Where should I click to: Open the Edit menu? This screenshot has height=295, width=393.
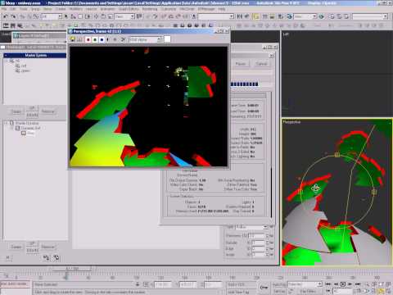point(12,9)
